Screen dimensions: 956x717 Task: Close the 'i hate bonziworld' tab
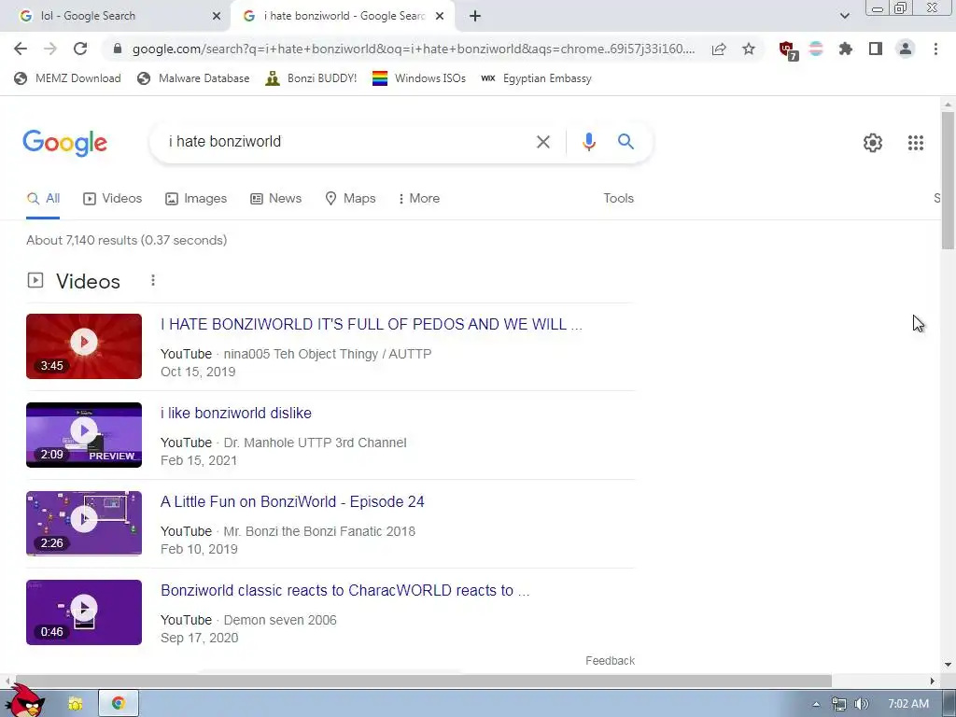pos(440,16)
